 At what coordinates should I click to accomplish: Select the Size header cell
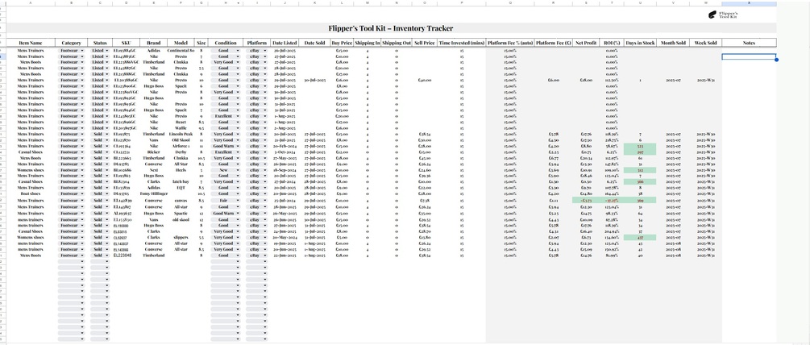[x=201, y=43]
